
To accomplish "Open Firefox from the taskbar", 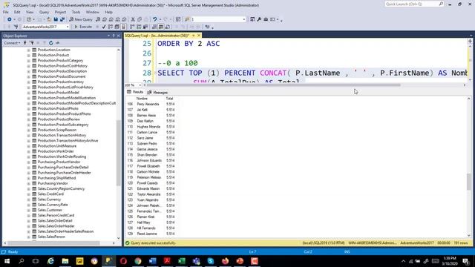I will (x=225, y=261).
